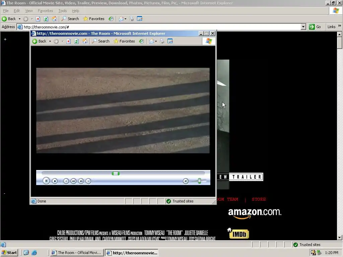Open the Favorites menu
This screenshot has height=257, width=343.
point(45,11)
